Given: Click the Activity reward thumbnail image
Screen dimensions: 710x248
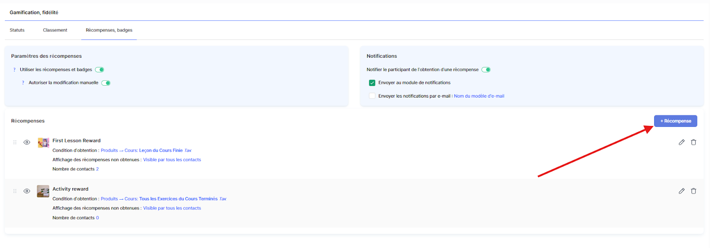Looking at the screenshot, I should 43,191.
